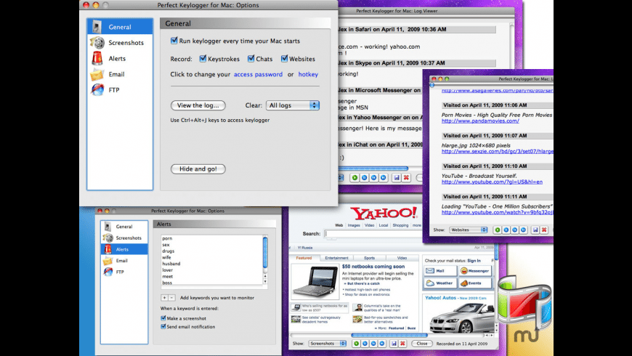Click the Yahoo Mail icon button

[440, 270]
